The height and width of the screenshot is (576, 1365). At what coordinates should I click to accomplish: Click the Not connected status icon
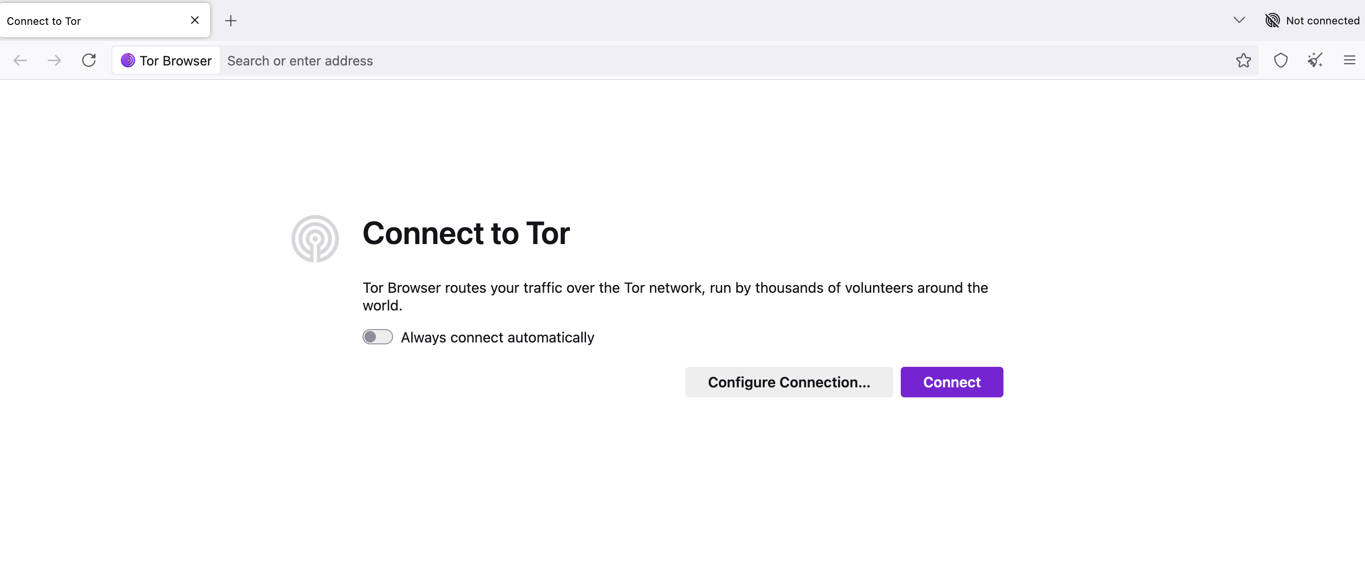point(1272,21)
